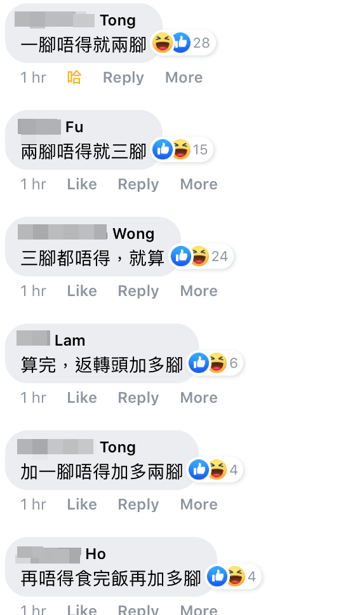The image size is (348, 615).
Task: Click the laughing emoji on Wong's comment
Action: pos(199,256)
